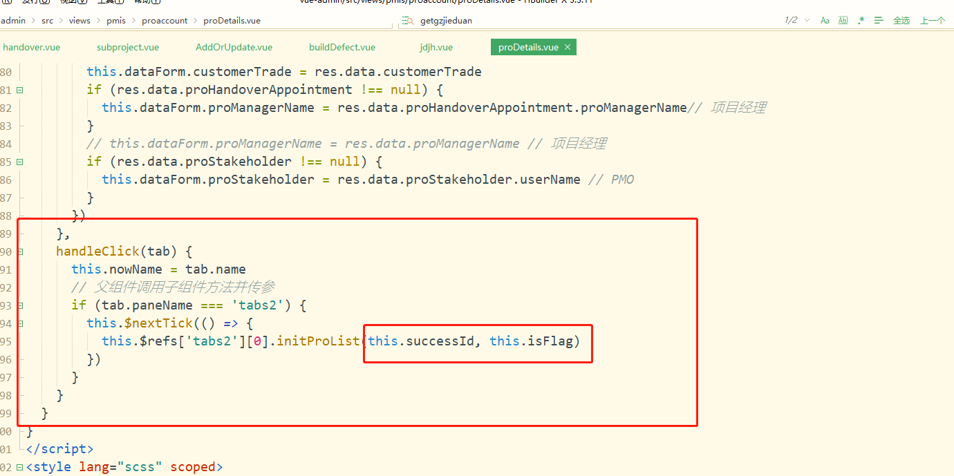Image resolution: width=954 pixels, height=476 pixels.
Task: Collapse the proHandoverAppointment if block fold marker
Action: pyautogui.click(x=19, y=90)
